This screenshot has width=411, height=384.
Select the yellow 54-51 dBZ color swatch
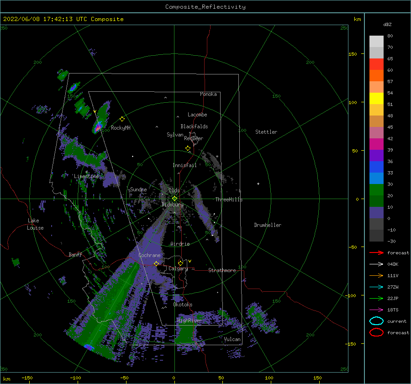[376, 99]
